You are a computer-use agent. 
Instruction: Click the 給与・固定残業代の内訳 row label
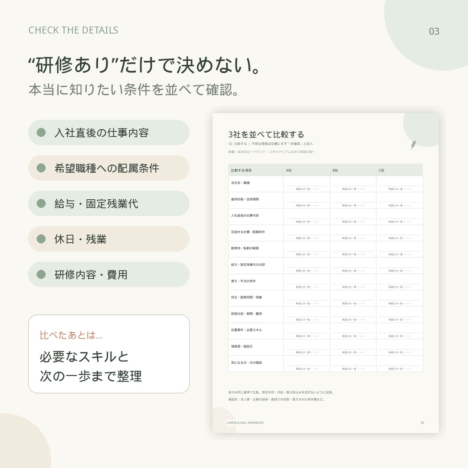pyautogui.click(x=248, y=265)
